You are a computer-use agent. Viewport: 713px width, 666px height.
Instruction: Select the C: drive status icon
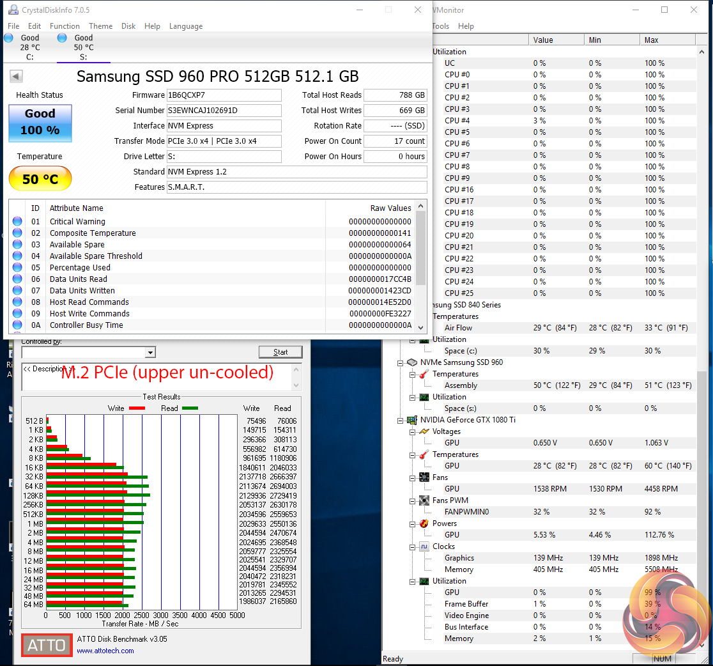coord(9,38)
